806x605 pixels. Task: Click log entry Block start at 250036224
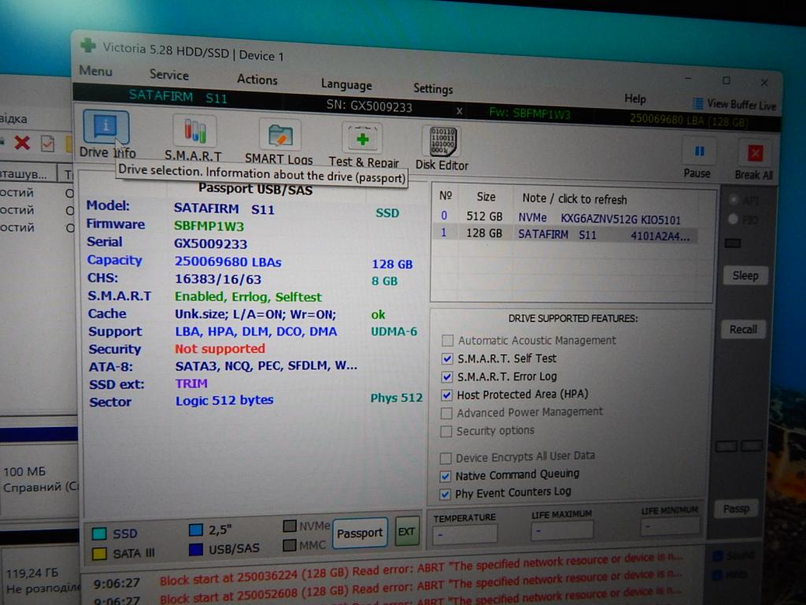point(420,569)
